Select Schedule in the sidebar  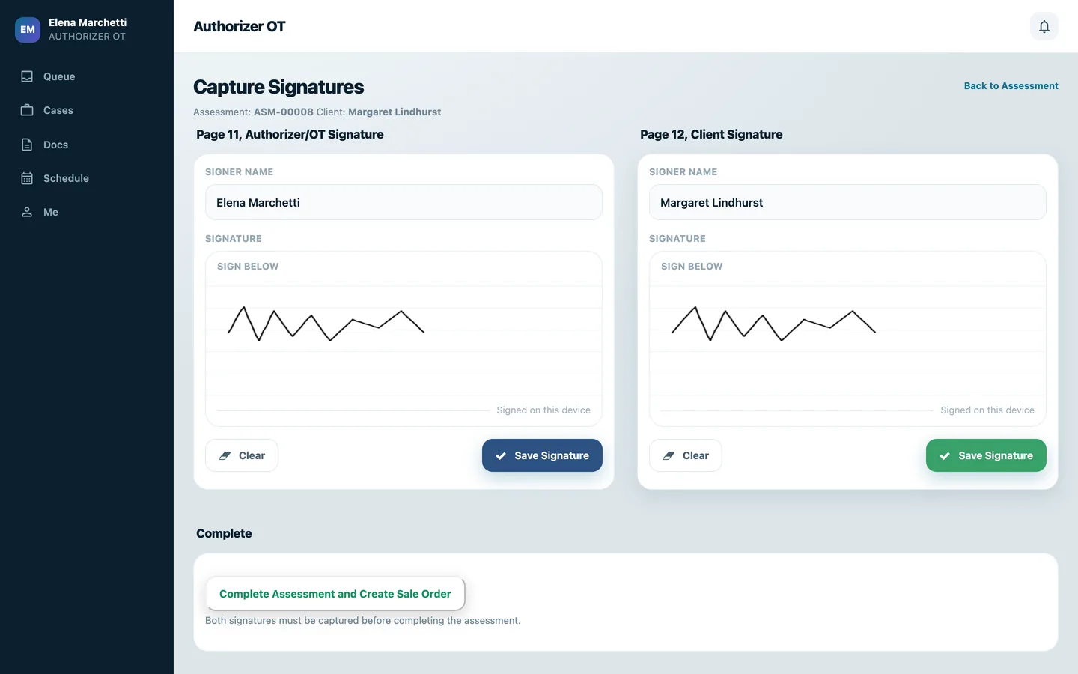tap(87, 178)
